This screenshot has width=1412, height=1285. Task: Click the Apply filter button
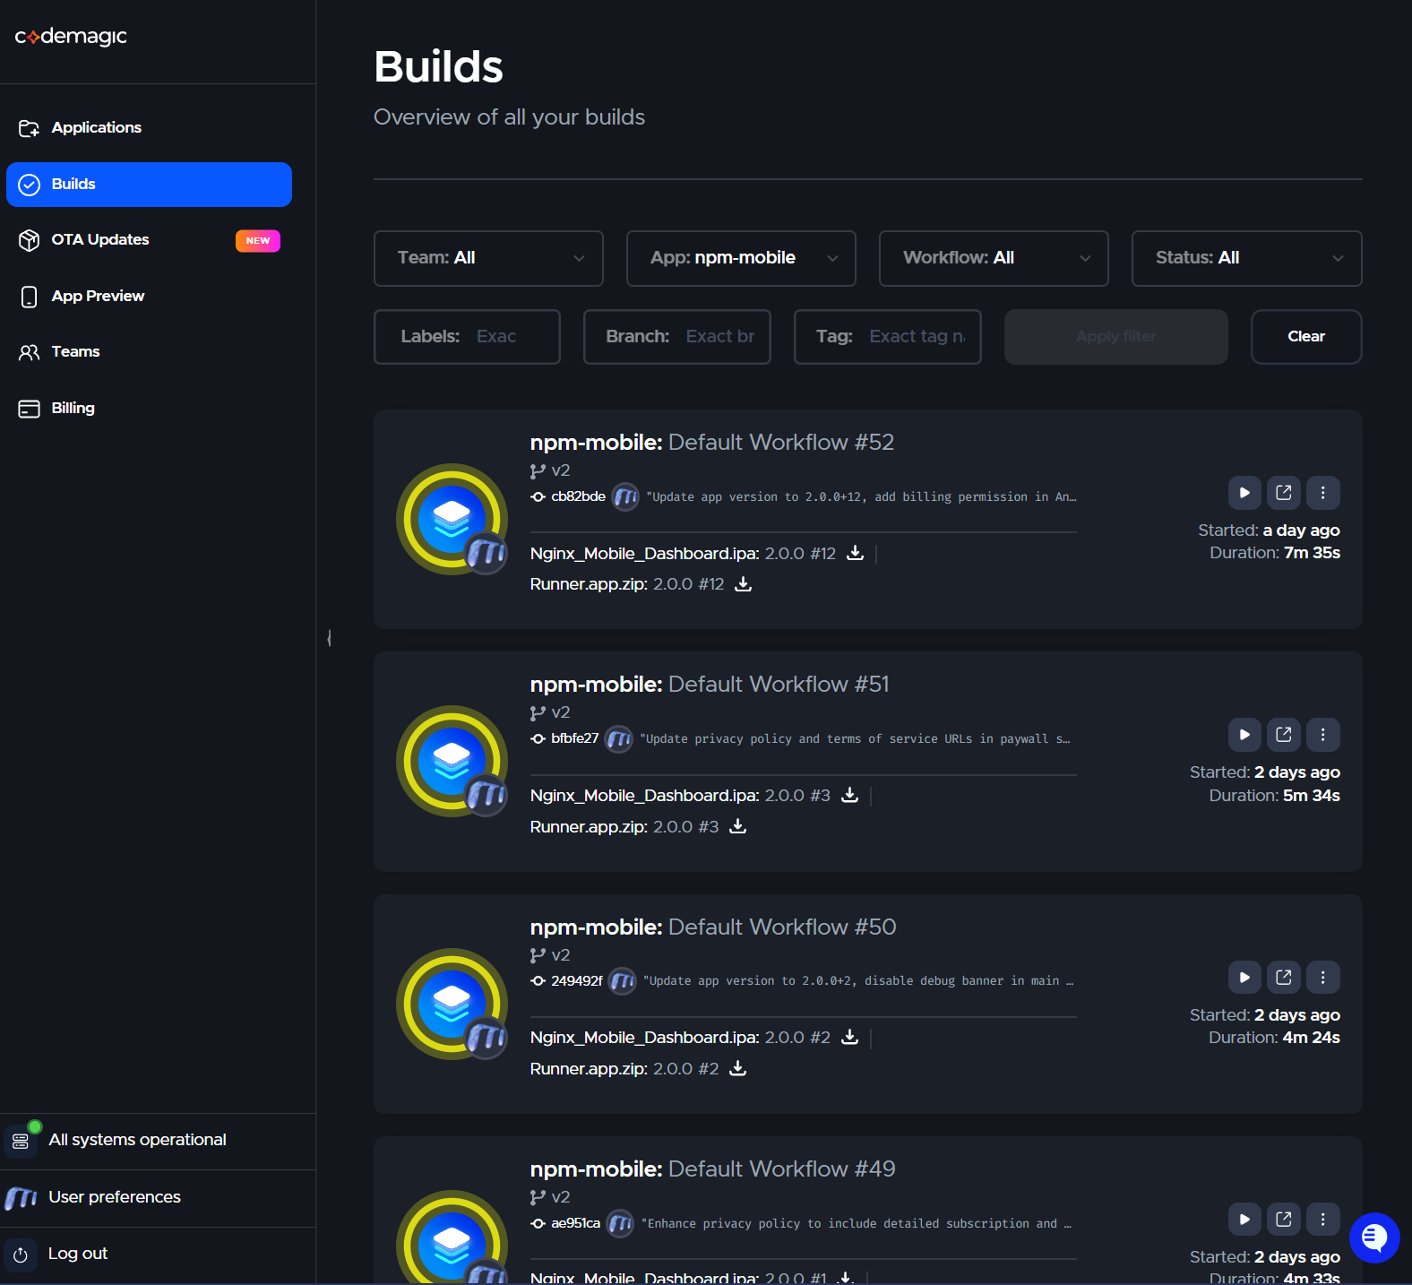coord(1115,337)
